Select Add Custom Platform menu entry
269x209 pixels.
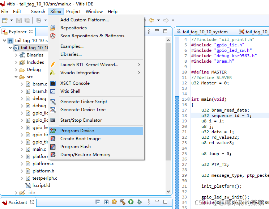pos(96,20)
